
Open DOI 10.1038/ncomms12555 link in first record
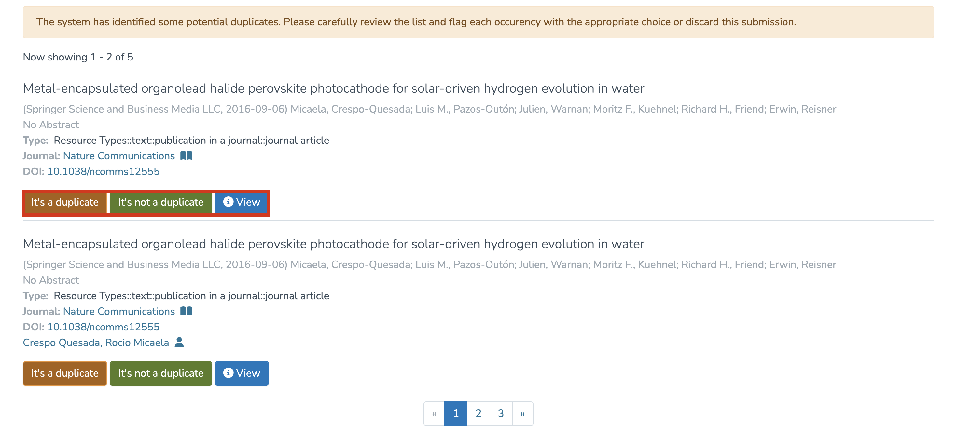coord(103,171)
